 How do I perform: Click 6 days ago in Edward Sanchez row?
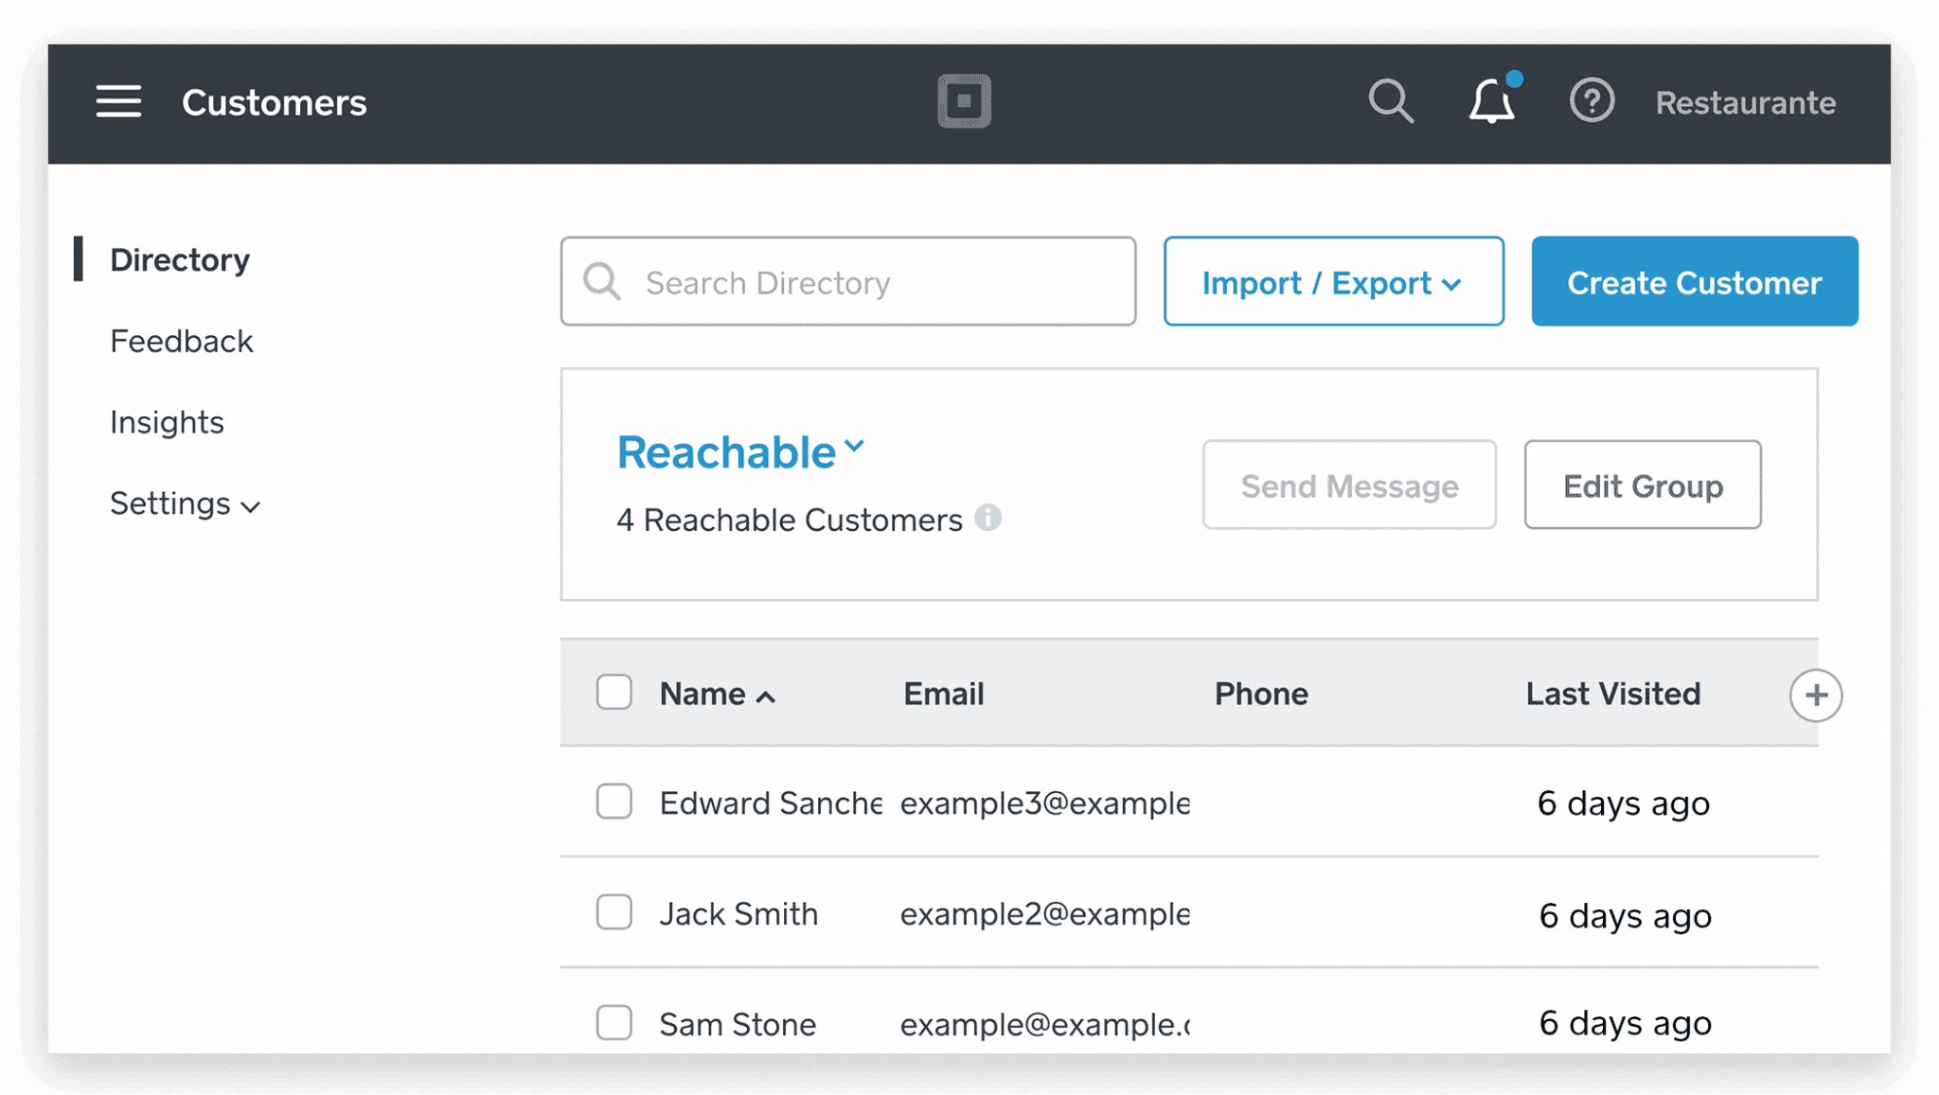[x=1624, y=804]
